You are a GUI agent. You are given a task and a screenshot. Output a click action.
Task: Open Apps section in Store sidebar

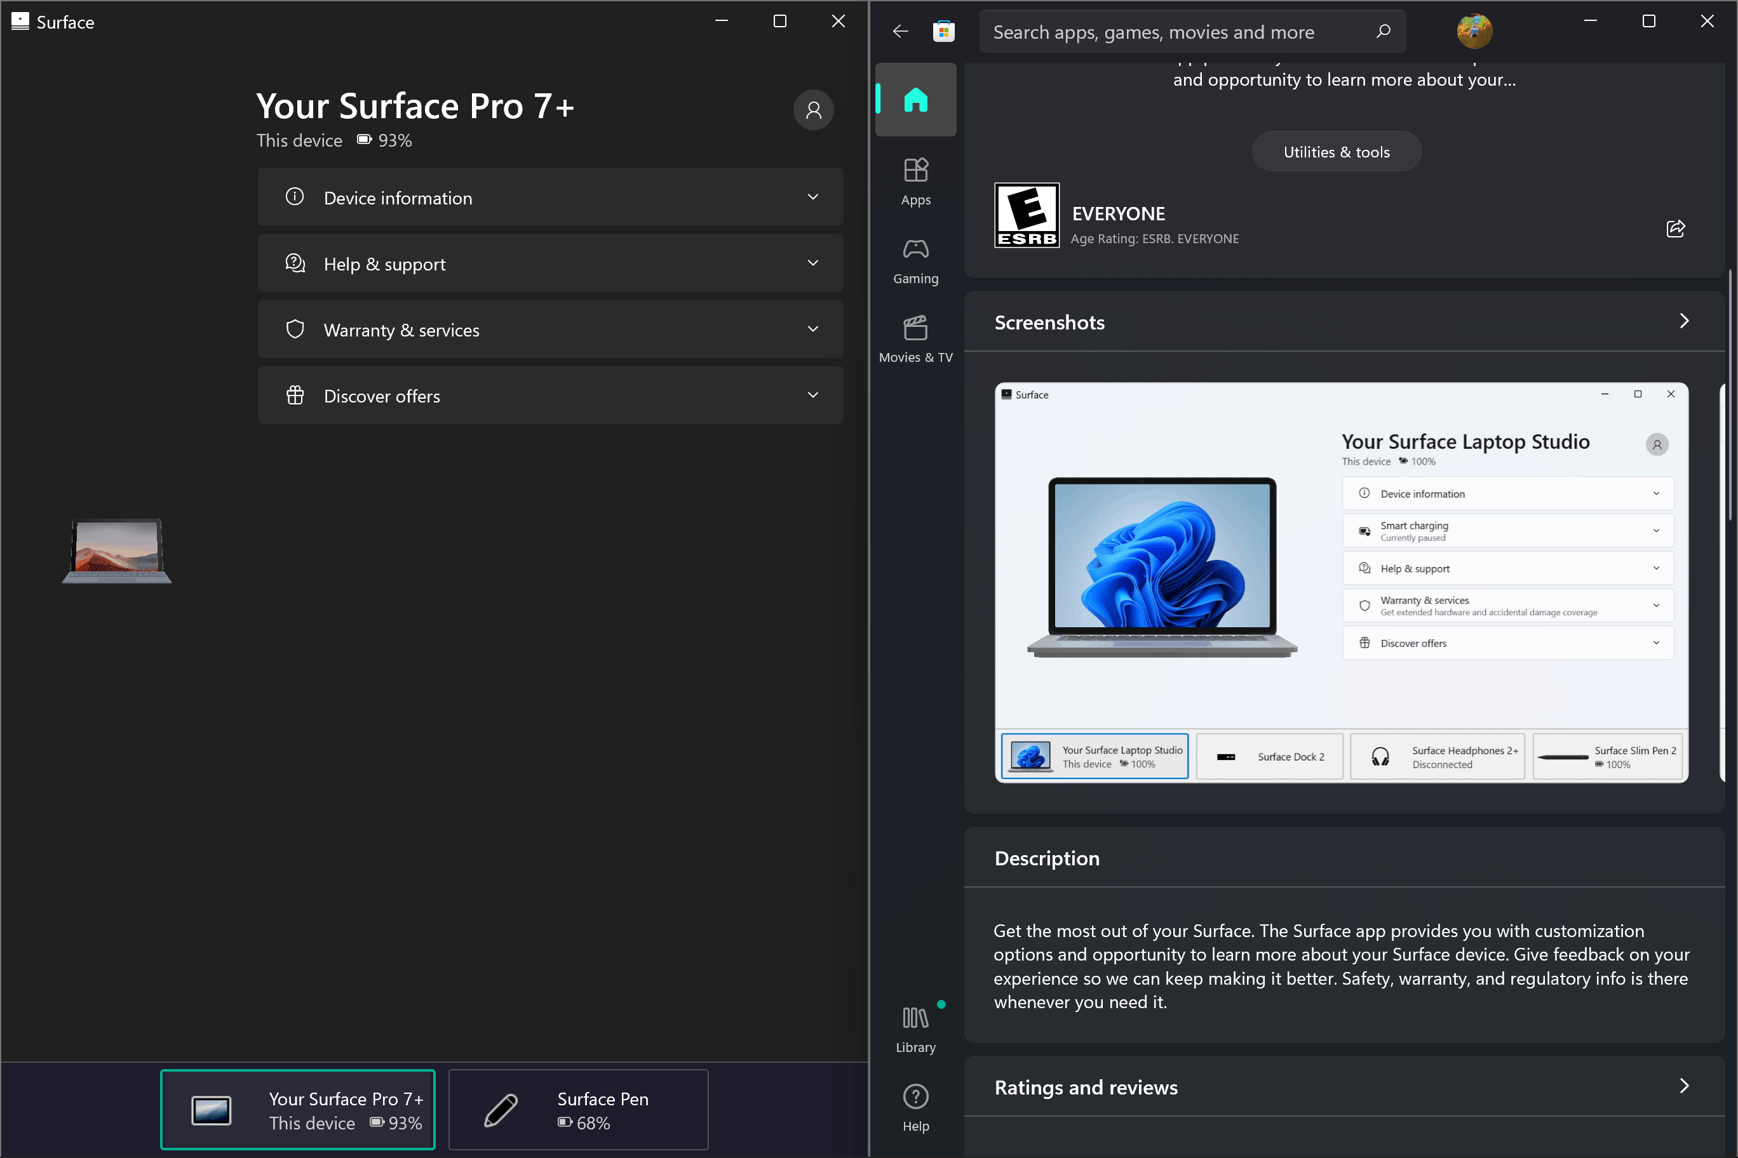[915, 182]
